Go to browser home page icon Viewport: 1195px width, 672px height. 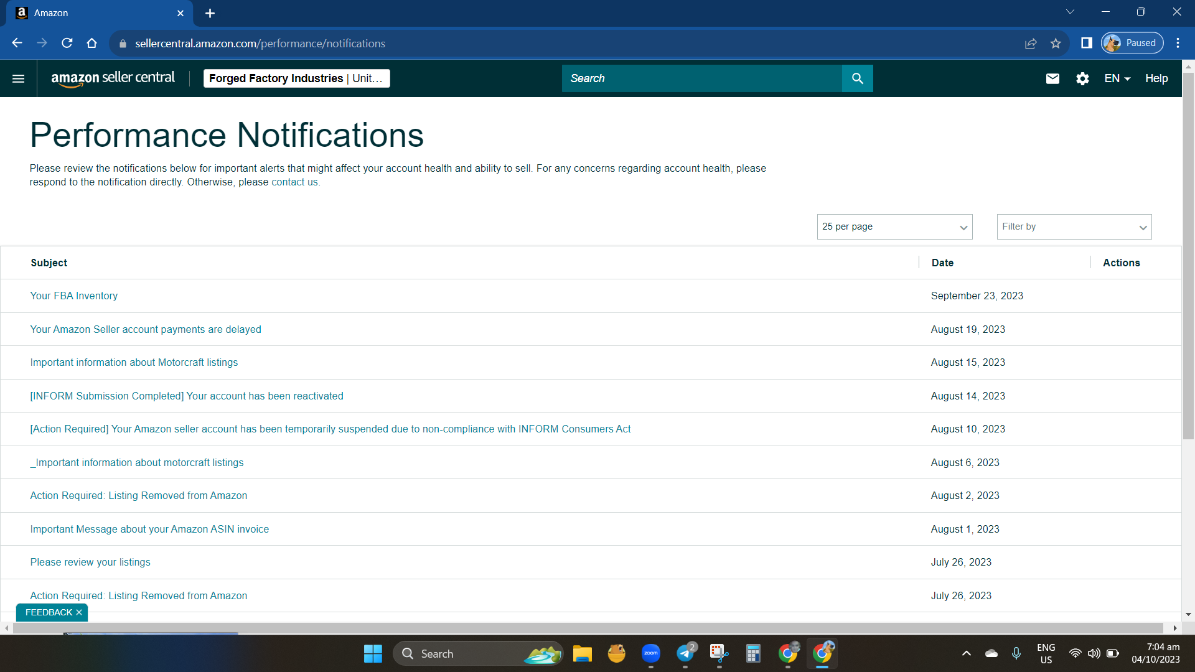92,43
